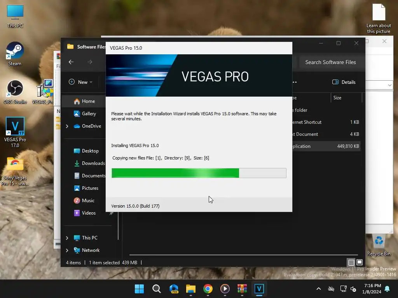Expand the OneDrive tree node

(x=67, y=126)
